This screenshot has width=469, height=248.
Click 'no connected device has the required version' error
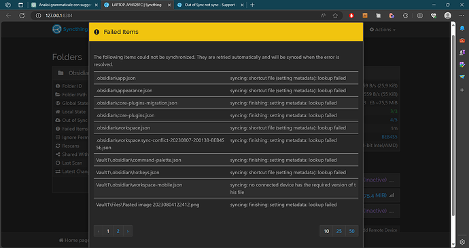(293, 188)
